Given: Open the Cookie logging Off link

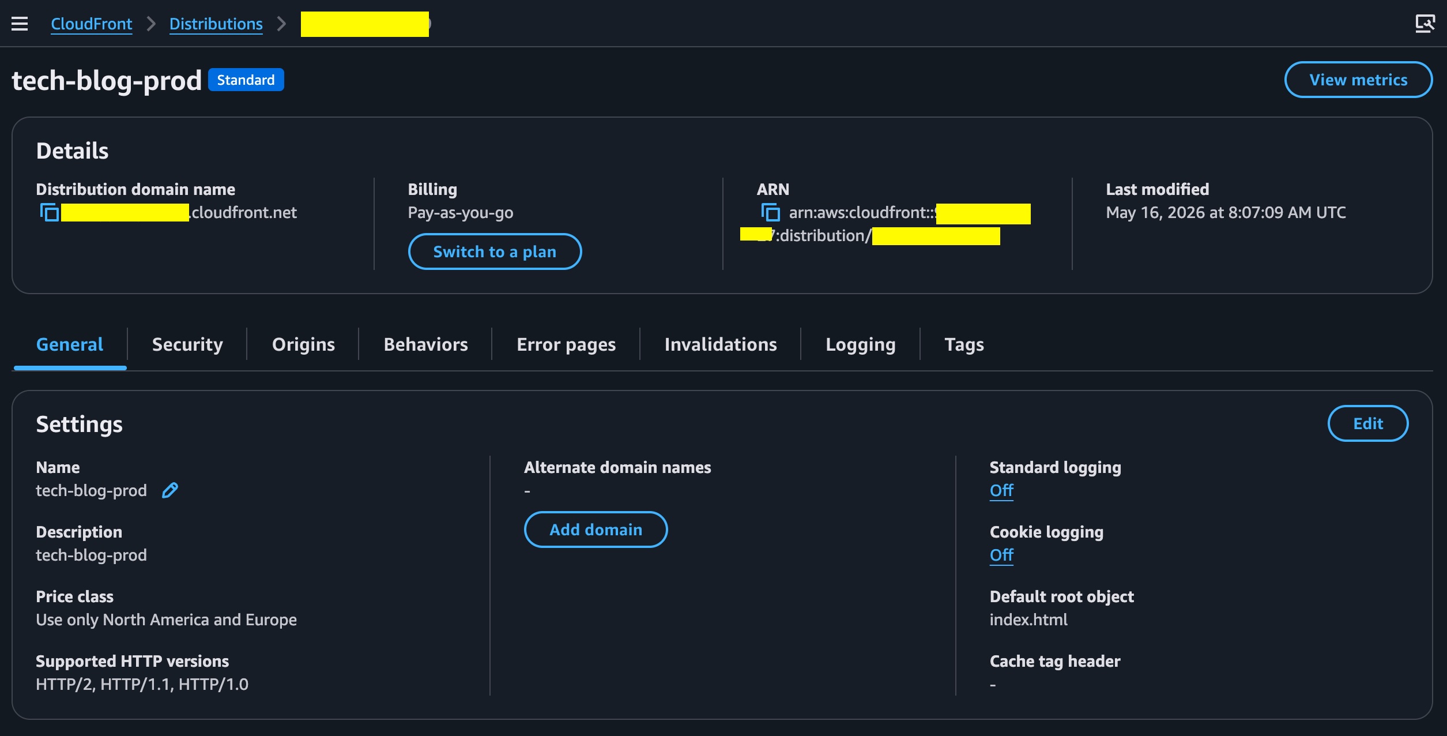Looking at the screenshot, I should pyautogui.click(x=1001, y=555).
